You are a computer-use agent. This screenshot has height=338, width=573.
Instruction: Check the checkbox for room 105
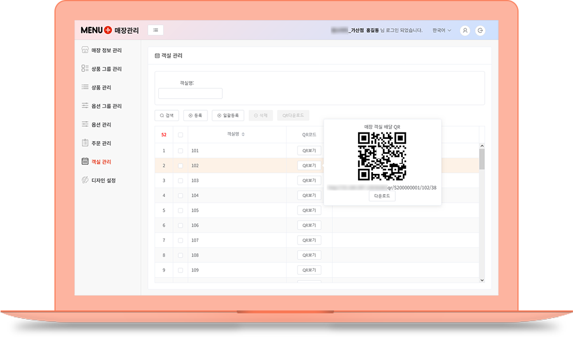click(x=180, y=211)
